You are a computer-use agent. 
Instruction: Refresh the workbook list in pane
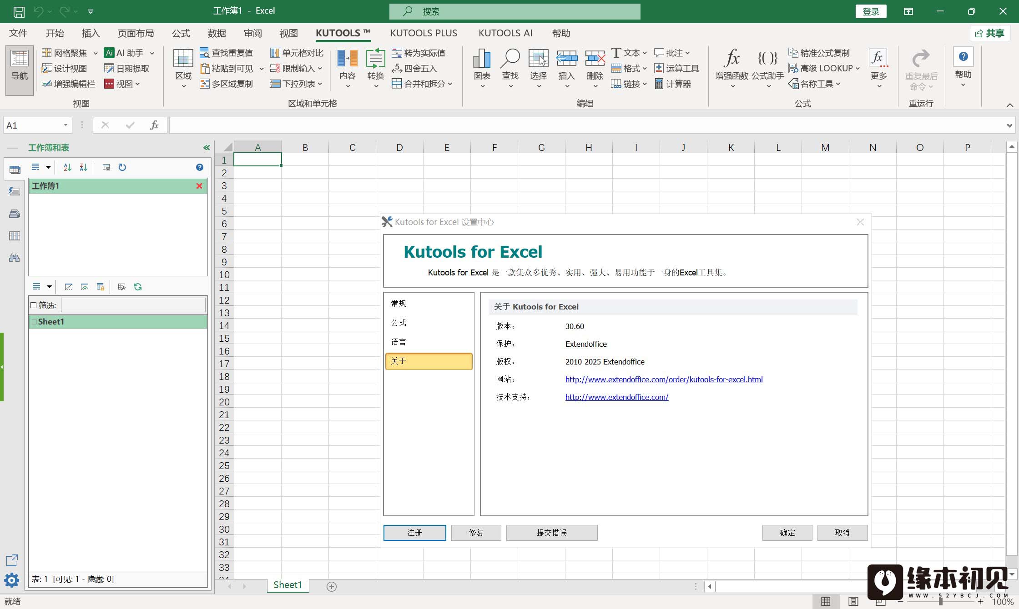pos(122,167)
